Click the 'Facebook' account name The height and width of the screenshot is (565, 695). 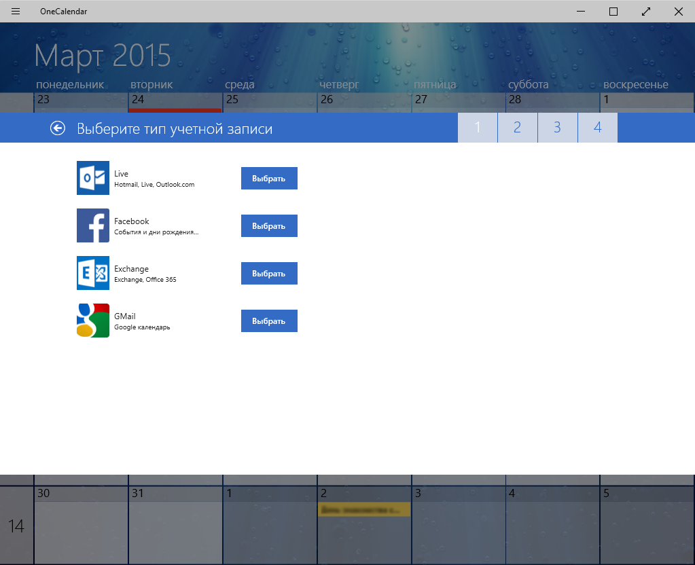[132, 221]
